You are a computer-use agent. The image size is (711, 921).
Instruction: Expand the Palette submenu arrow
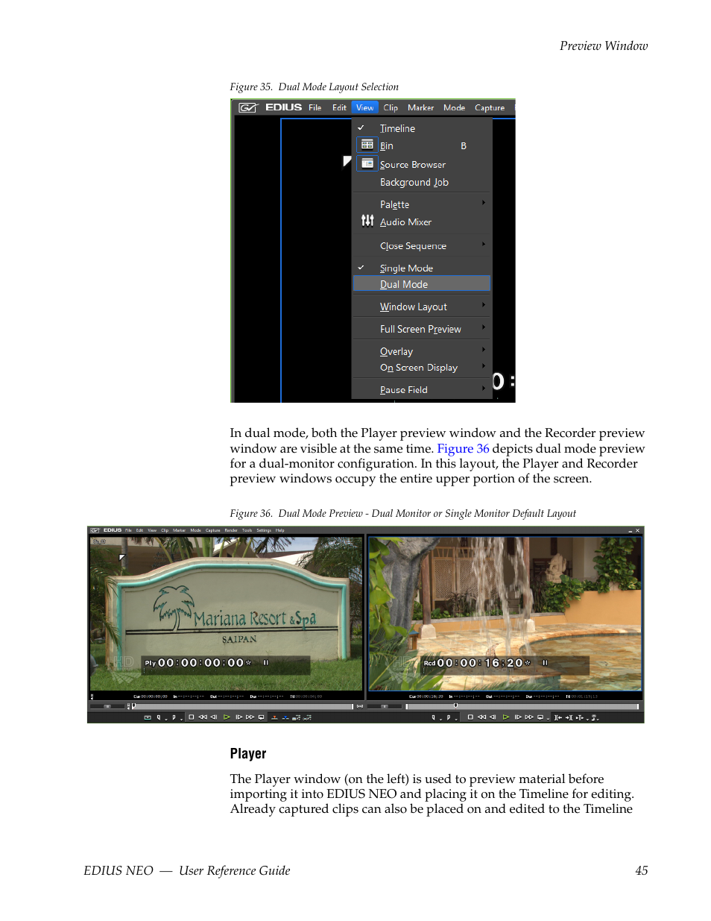click(x=484, y=203)
